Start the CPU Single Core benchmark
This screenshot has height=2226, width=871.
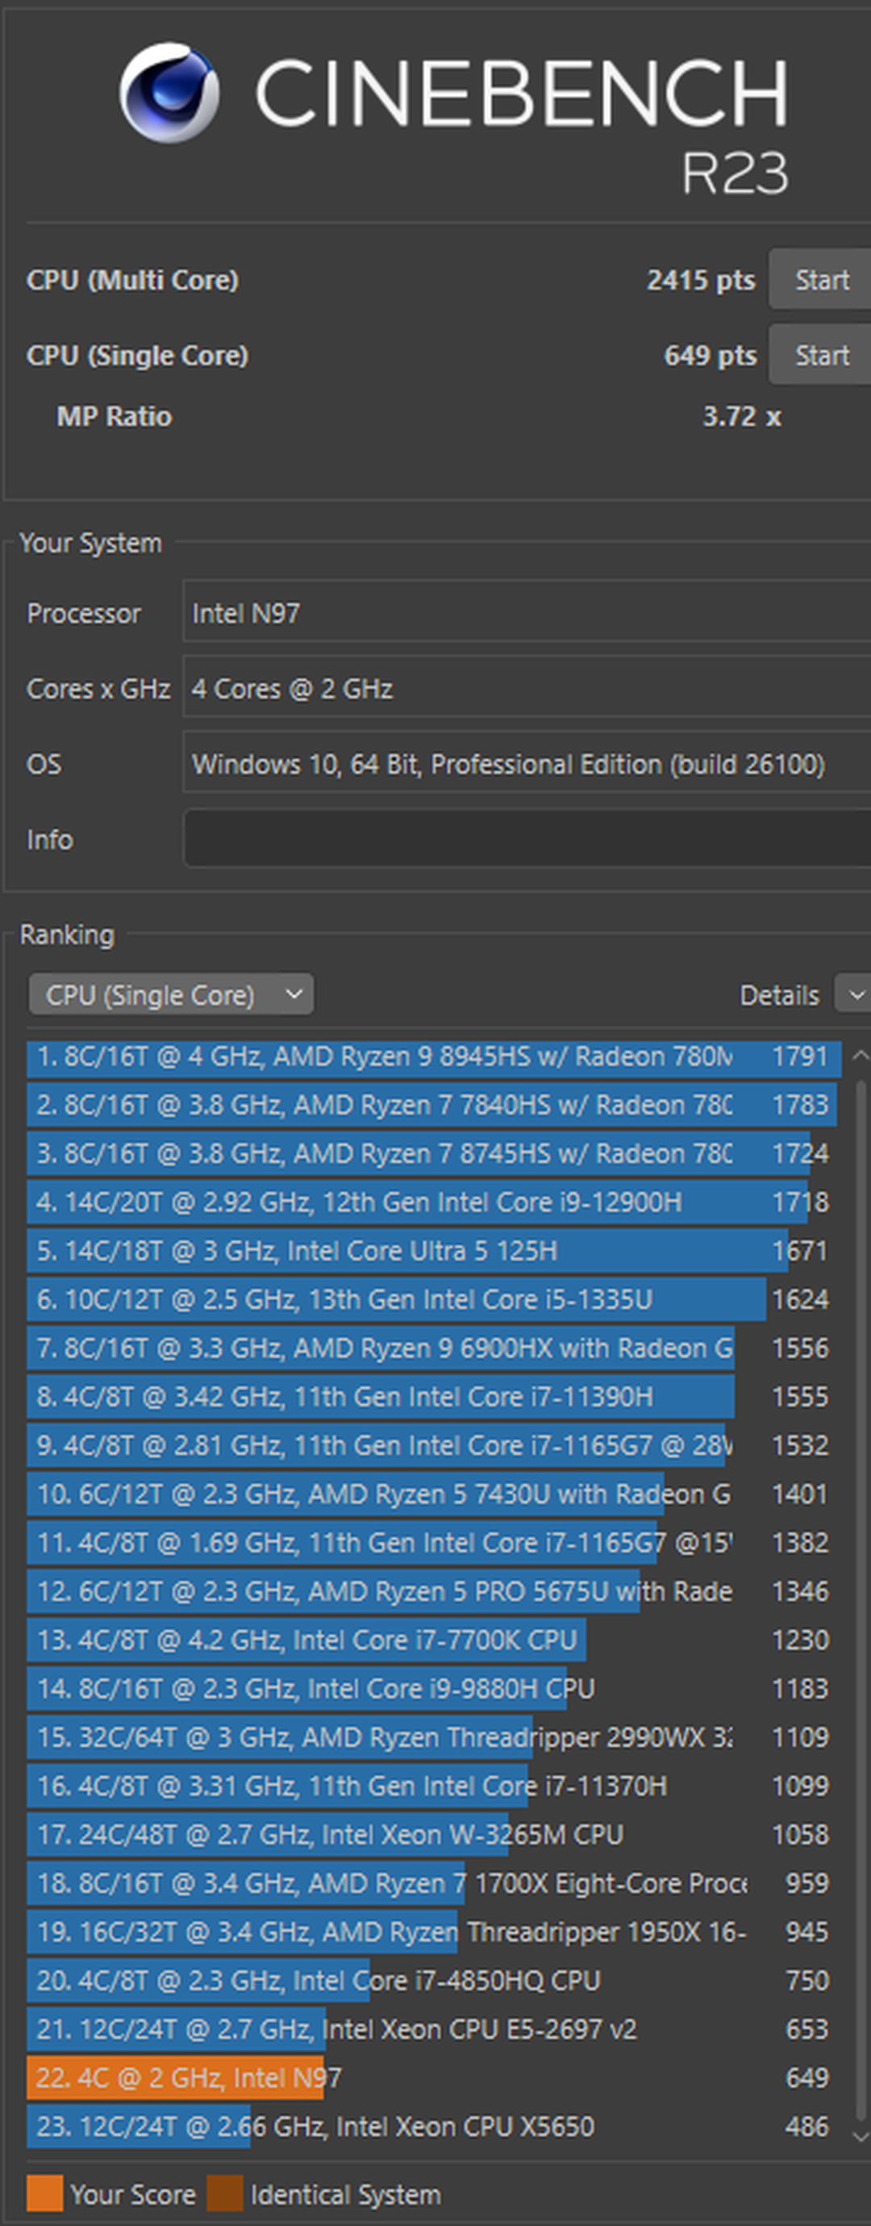(x=821, y=355)
